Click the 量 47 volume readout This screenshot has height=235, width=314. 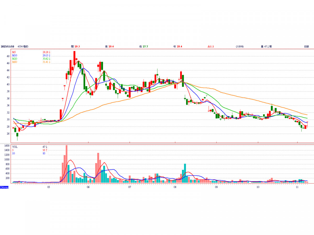tap(266, 46)
